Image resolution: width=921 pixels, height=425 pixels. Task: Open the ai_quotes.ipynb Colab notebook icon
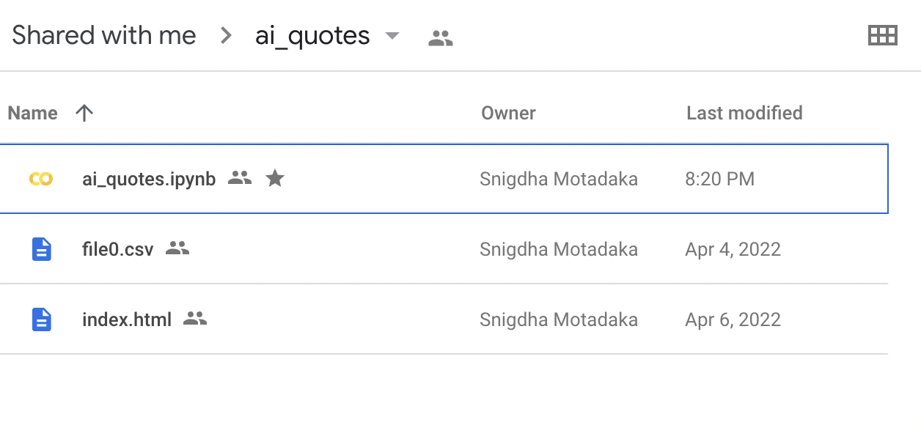pyautogui.click(x=40, y=178)
